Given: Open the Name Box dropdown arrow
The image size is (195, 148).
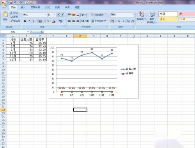Looking at the screenshot, I should click(x=28, y=32).
